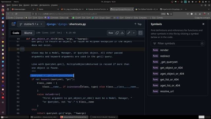Jump to the resolve_url function symbol
Viewport: 211px width, 119px height.
tap(167, 91)
